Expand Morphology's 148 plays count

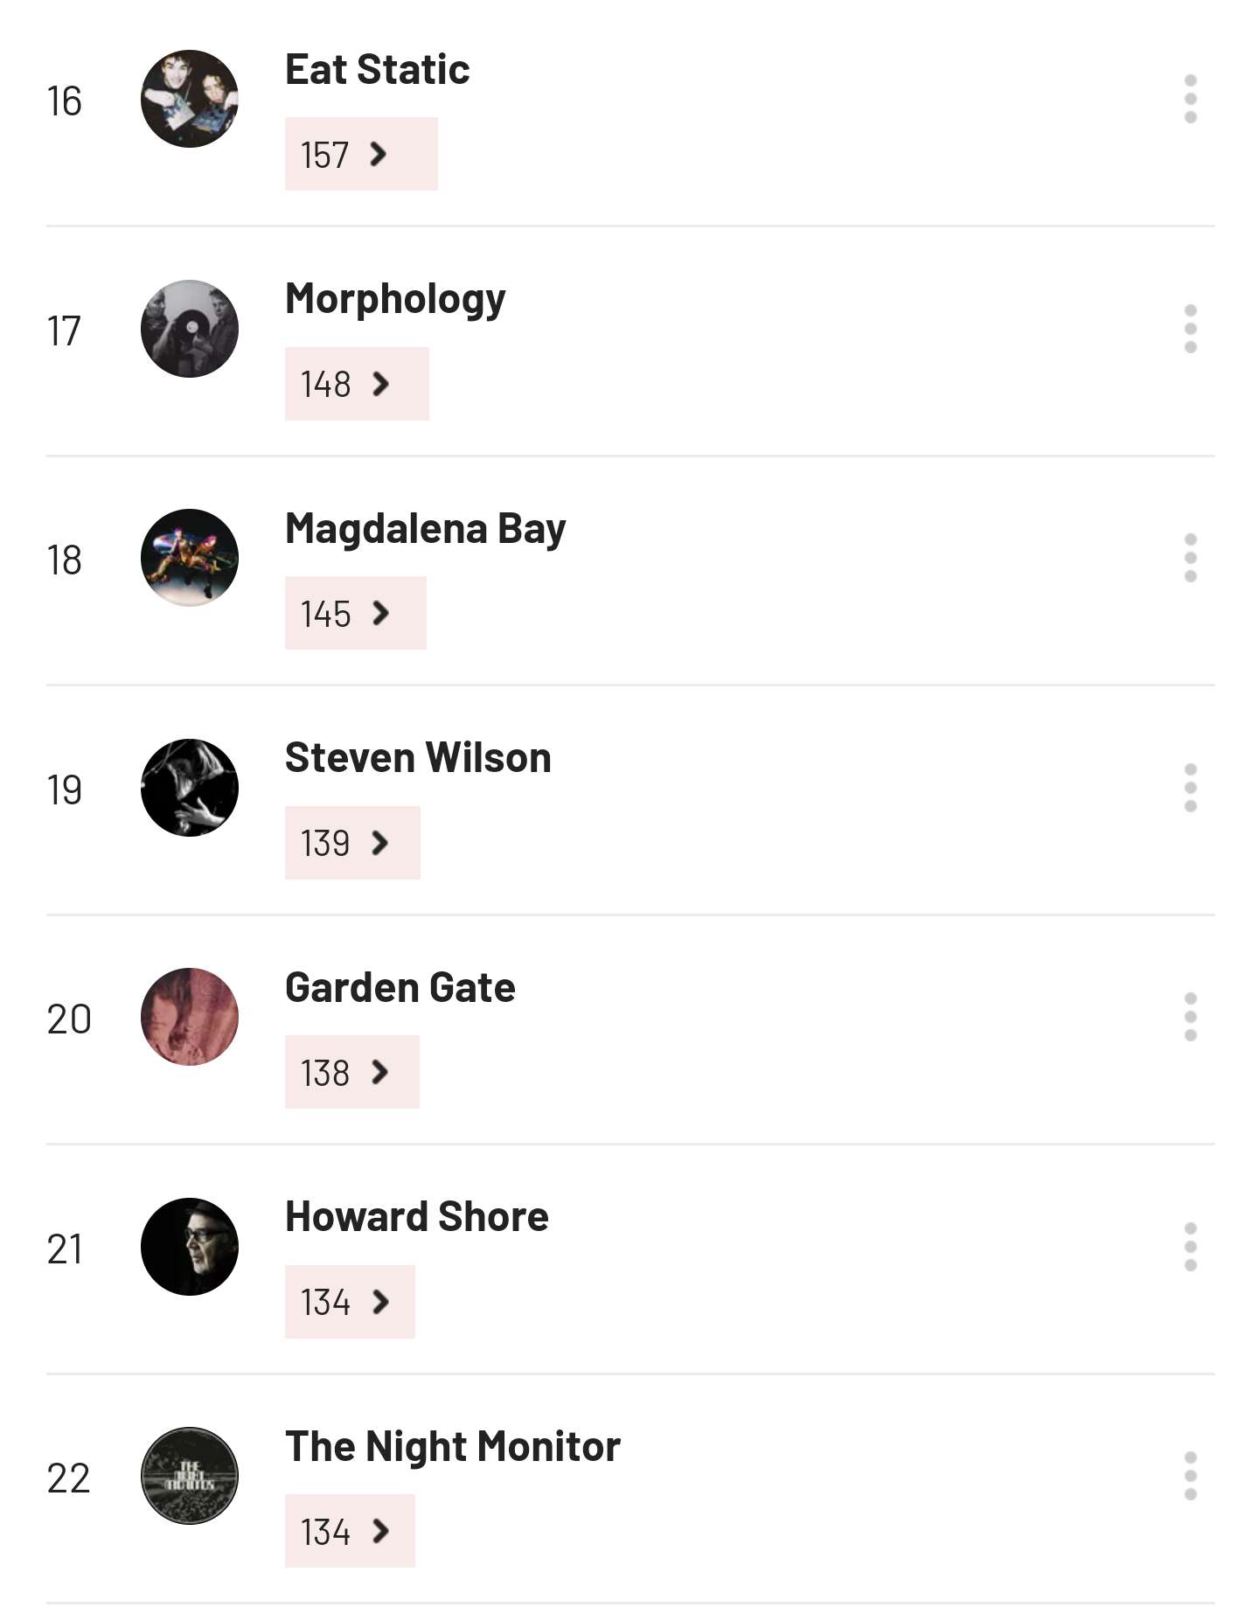click(357, 384)
